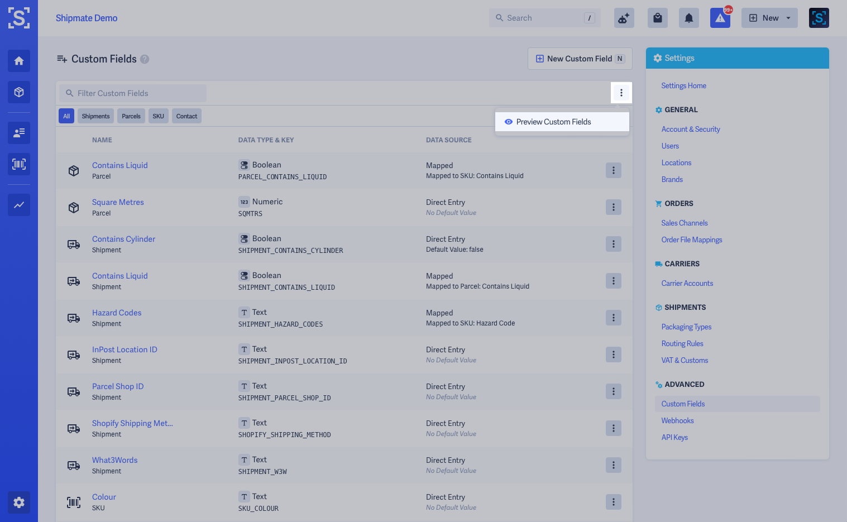Screen dimensions: 847x522
Task: Open the Shipmate logo in the sidebar
Action: [x=19, y=18]
